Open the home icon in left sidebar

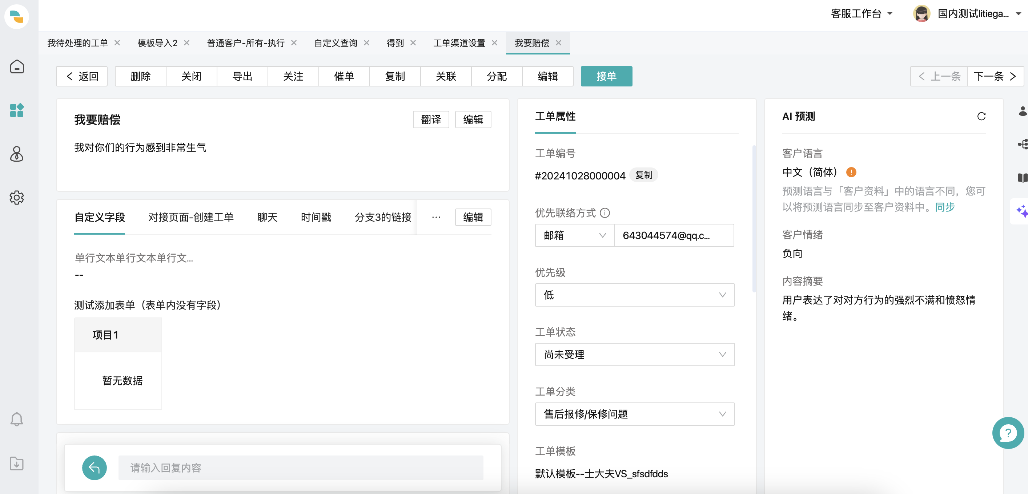tap(17, 66)
